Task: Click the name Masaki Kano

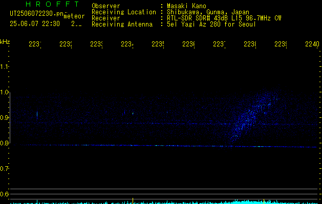Action: pos(186,6)
